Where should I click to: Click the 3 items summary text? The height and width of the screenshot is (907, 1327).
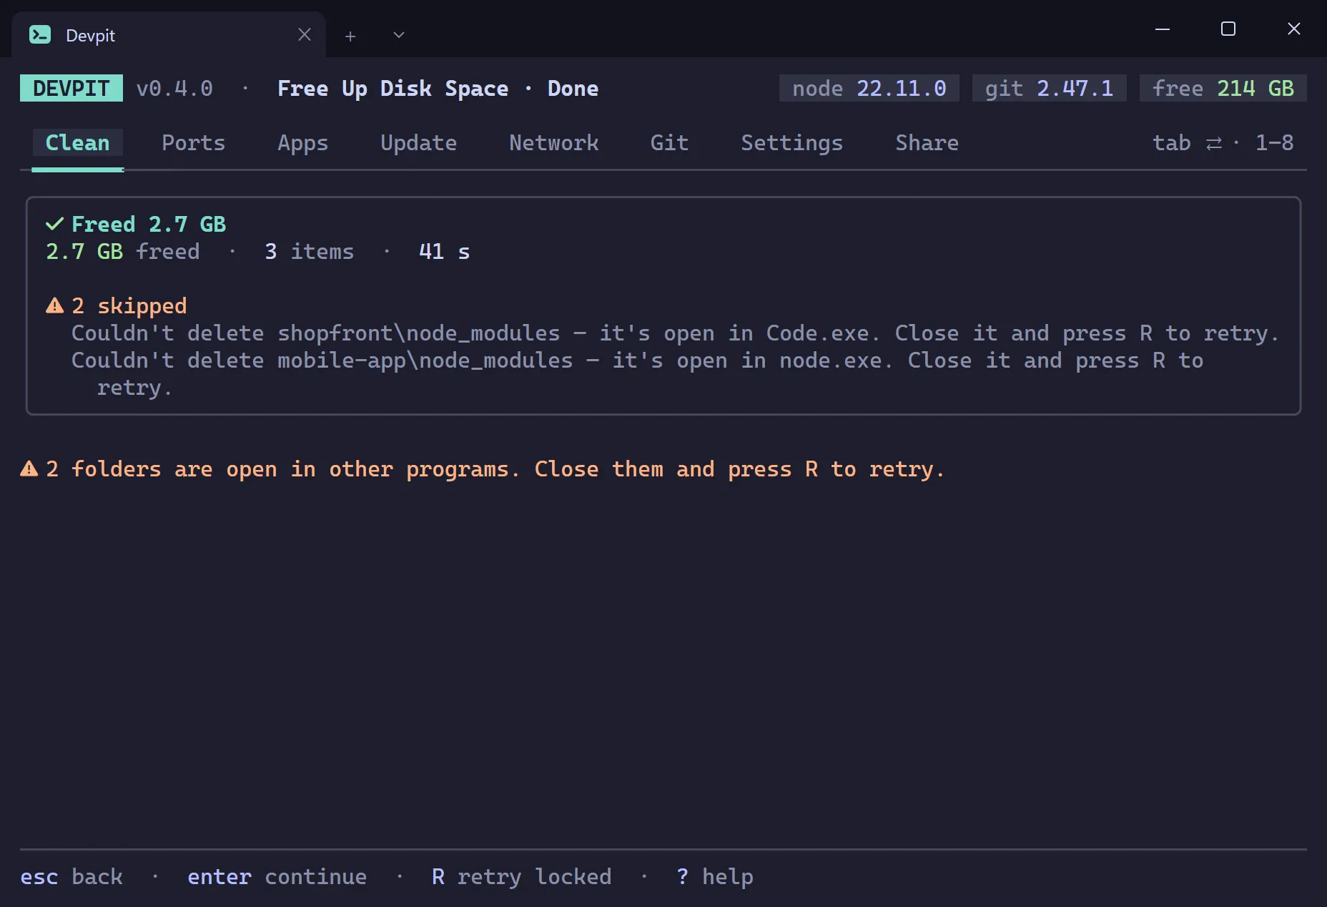coord(310,251)
